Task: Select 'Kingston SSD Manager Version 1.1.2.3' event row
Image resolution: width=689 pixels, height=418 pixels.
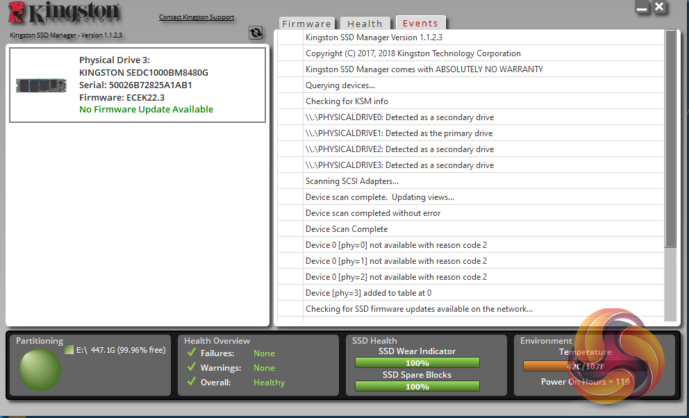Action: [x=471, y=37]
